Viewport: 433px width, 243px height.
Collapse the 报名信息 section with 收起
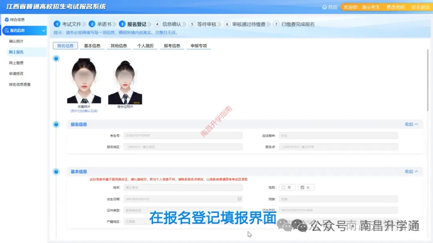[x=411, y=125]
